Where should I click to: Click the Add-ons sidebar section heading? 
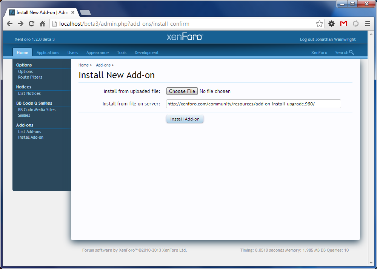tap(25, 125)
